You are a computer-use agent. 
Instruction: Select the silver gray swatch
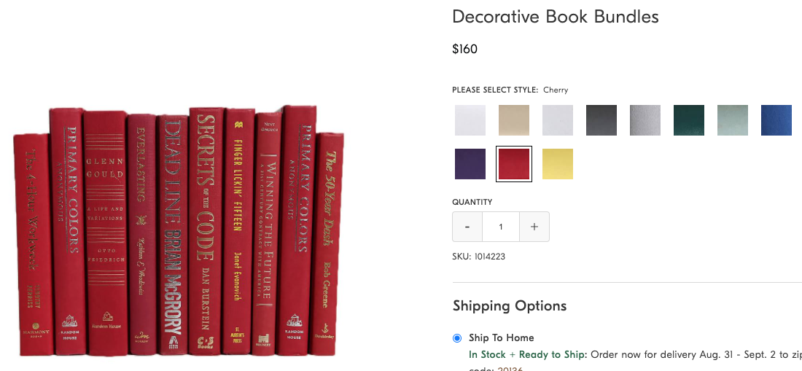point(645,120)
